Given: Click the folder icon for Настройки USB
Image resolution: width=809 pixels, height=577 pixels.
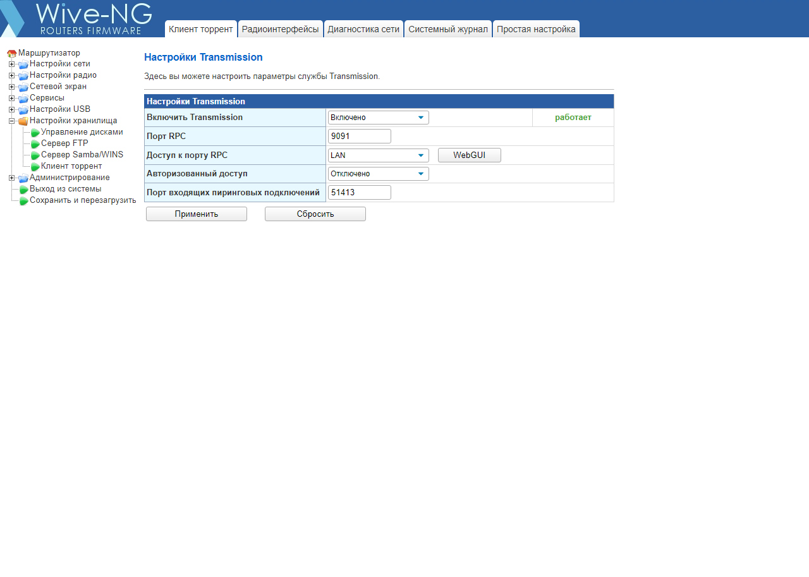Looking at the screenshot, I should pos(23,110).
